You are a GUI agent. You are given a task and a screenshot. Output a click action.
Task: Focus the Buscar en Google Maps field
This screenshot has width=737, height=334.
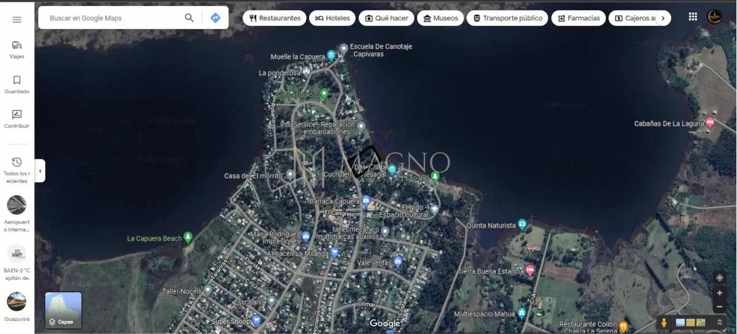click(114, 18)
